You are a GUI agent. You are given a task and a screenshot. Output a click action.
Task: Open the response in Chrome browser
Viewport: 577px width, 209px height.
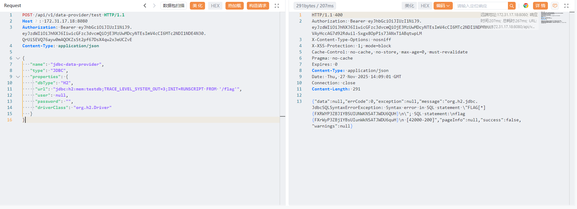tap(526, 6)
